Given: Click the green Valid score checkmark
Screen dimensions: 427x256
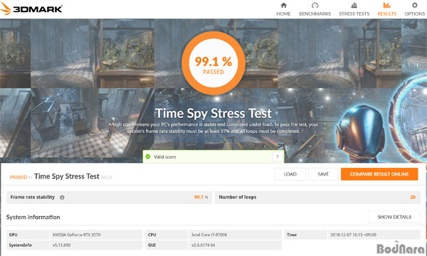Looking at the screenshot, I should pos(148,156).
